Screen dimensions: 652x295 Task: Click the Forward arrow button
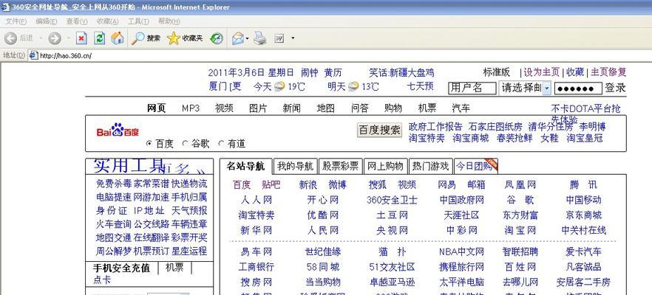click(x=55, y=38)
